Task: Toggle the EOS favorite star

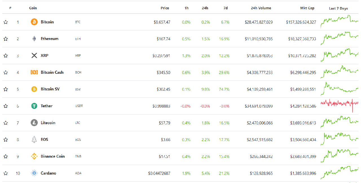Action: pyautogui.click(x=6, y=140)
